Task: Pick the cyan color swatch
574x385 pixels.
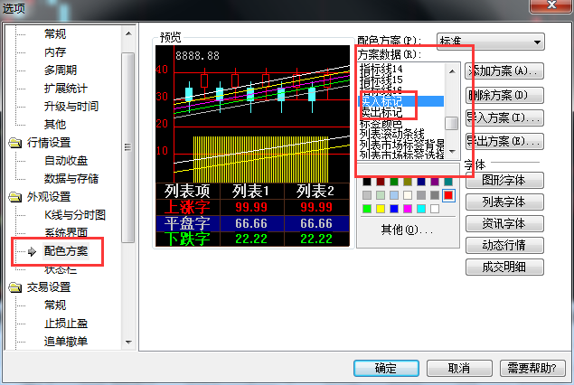Action: click(421, 209)
